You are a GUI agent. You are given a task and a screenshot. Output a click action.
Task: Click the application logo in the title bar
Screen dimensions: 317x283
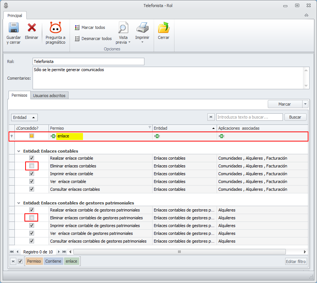coord(6,6)
